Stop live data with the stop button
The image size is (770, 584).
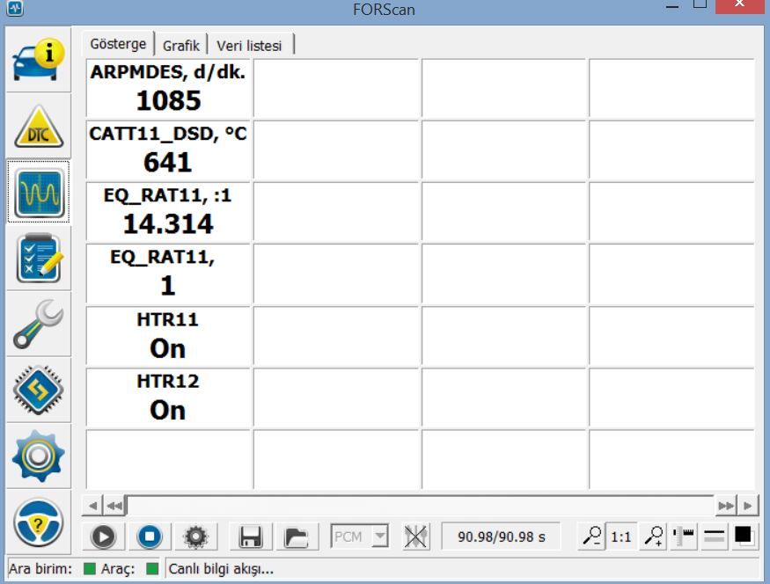click(150, 537)
